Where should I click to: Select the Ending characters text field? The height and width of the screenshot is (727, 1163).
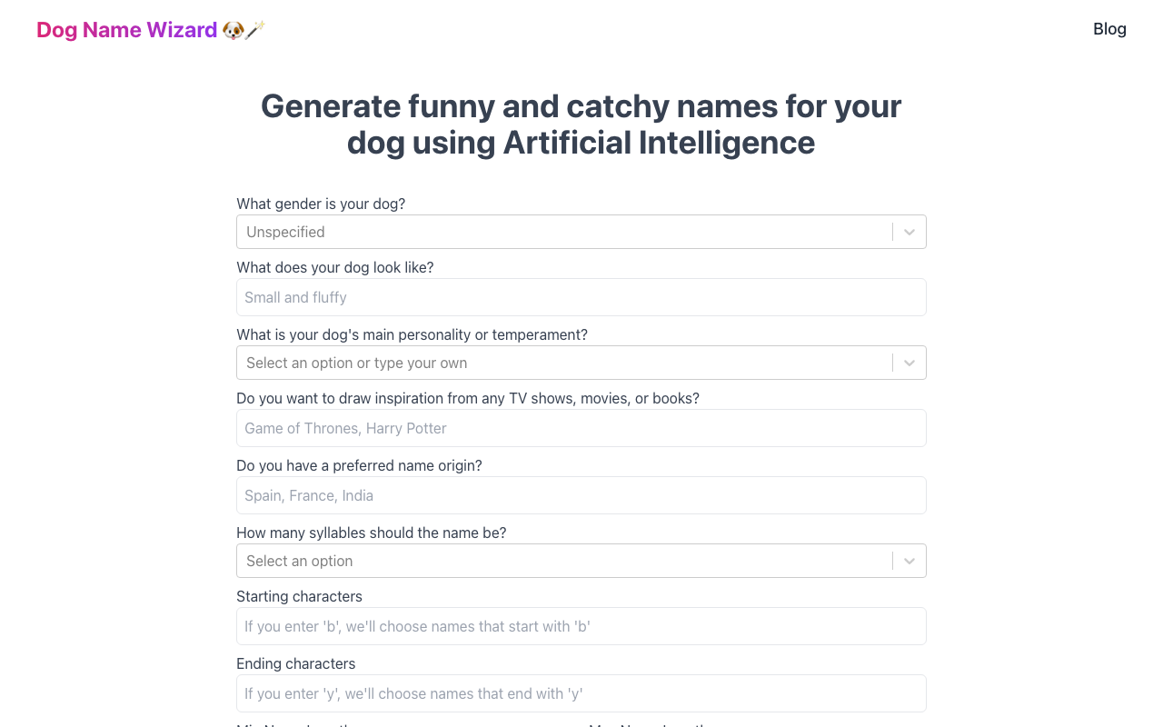point(581,693)
